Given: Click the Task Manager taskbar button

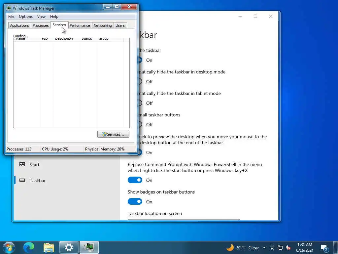Looking at the screenshot, I should pyautogui.click(x=89, y=247).
